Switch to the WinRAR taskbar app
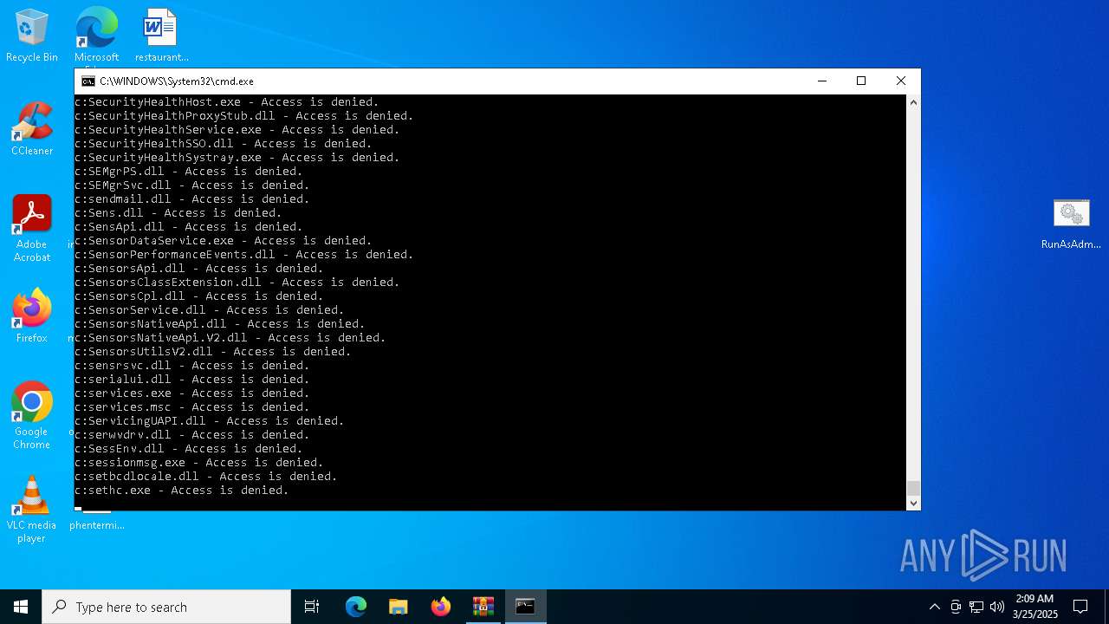This screenshot has height=624, width=1109. [x=483, y=607]
